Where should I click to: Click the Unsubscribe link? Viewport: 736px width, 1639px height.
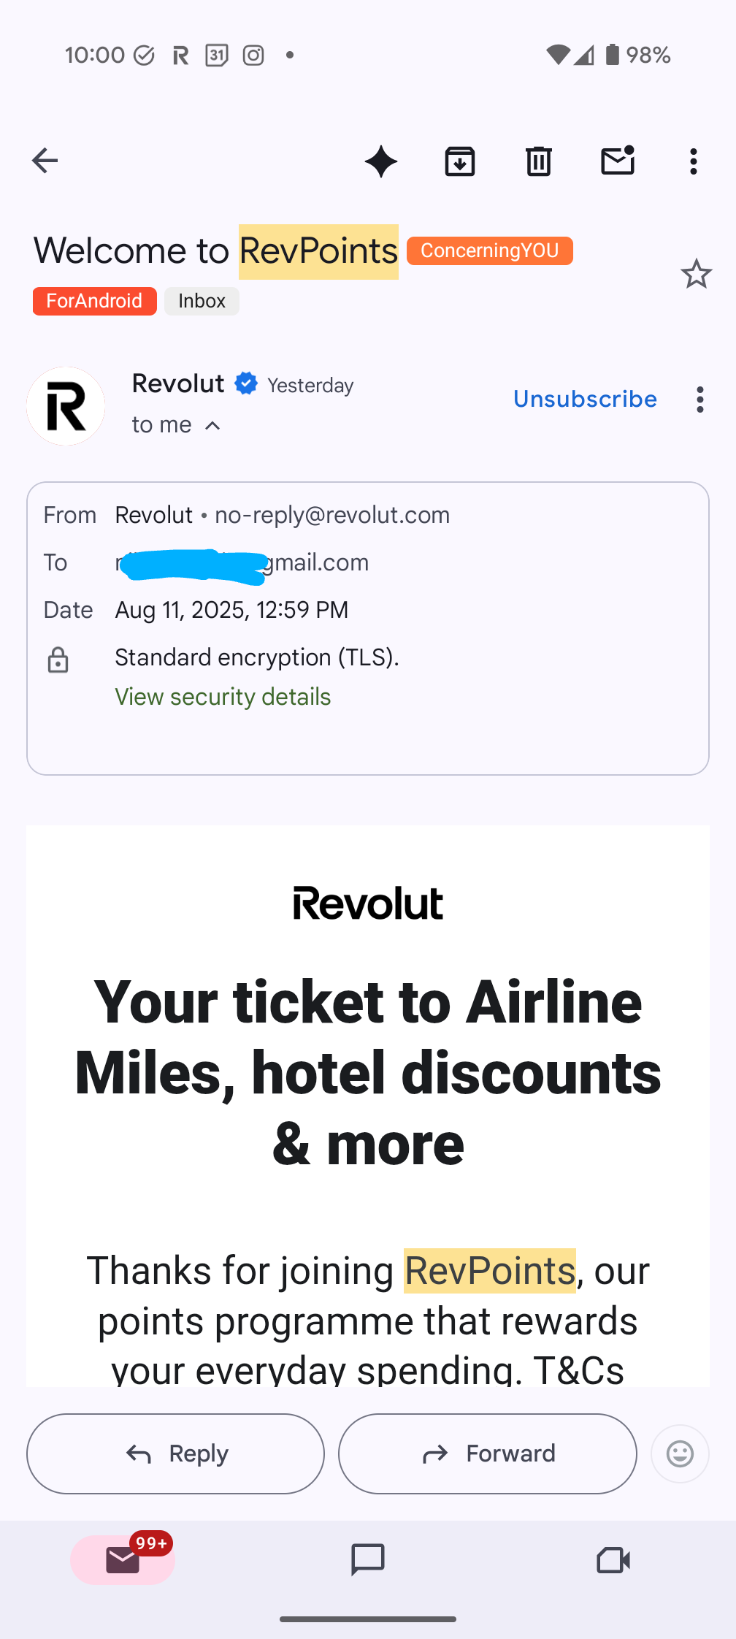585,400
